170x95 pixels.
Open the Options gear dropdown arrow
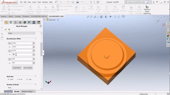click(x=100, y=2)
